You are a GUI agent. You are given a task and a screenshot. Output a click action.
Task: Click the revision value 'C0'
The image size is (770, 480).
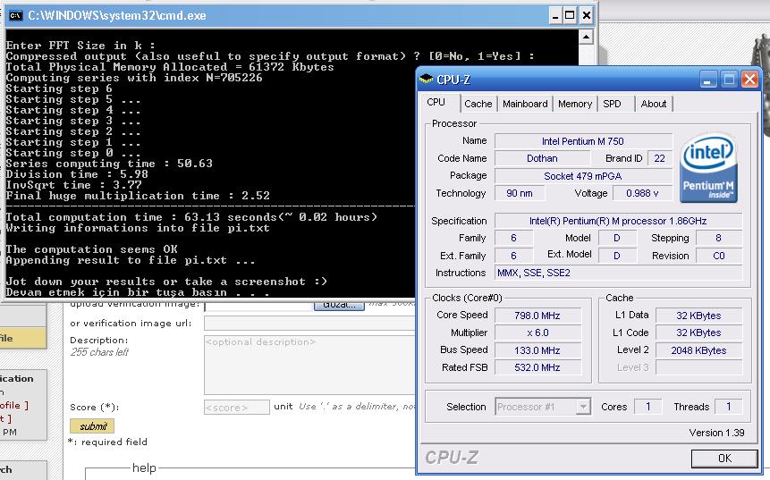click(719, 256)
